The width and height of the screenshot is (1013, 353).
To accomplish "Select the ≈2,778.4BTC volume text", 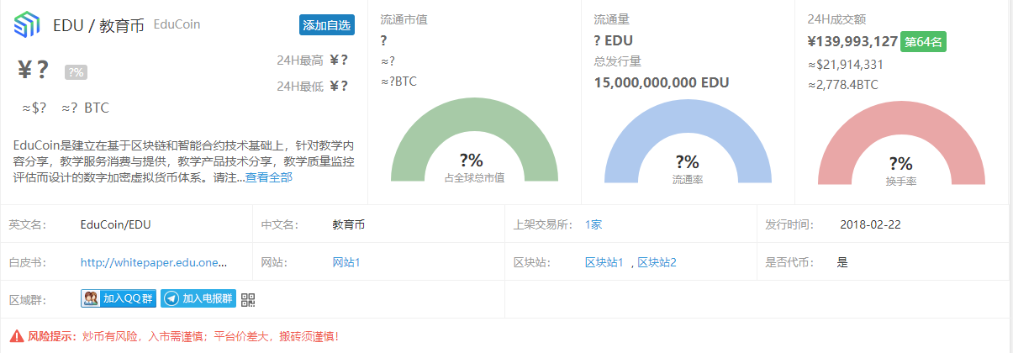I will click(x=842, y=85).
